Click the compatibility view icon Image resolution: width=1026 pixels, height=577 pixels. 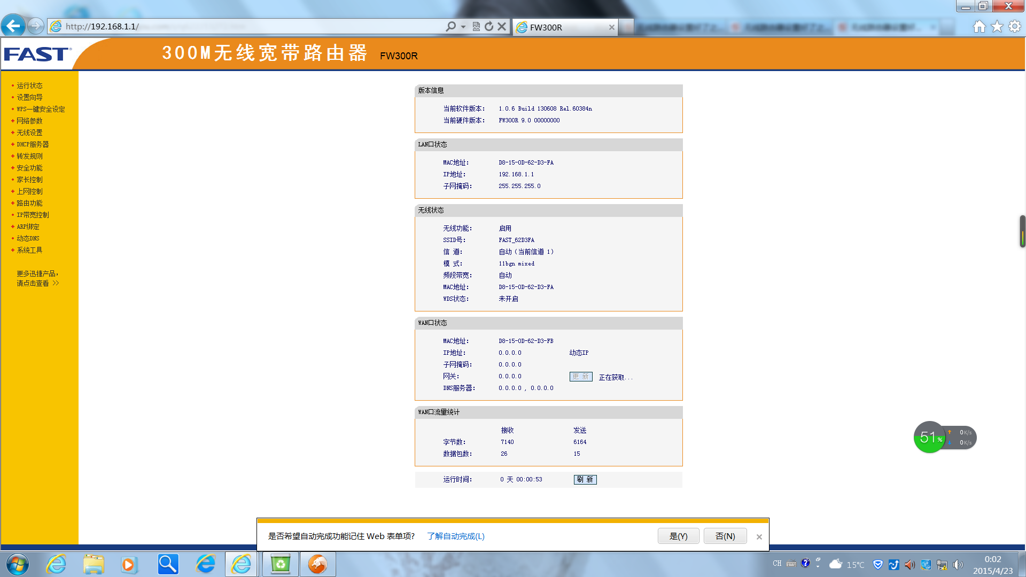coord(476,26)
